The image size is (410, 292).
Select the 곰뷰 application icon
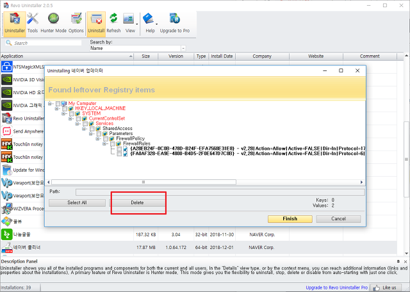coord(6,222)
